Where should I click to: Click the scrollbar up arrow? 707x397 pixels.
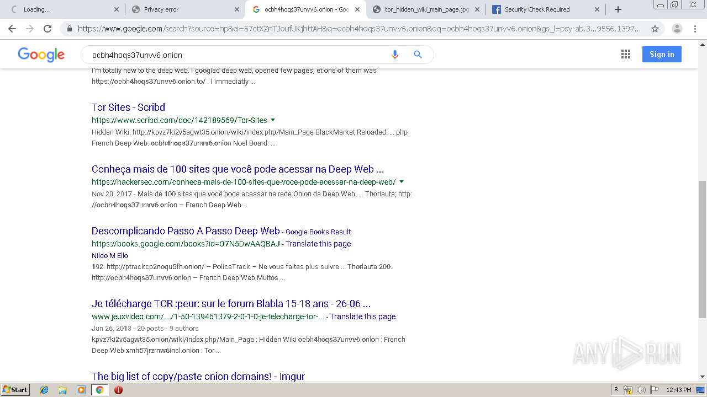coord(703,44)
